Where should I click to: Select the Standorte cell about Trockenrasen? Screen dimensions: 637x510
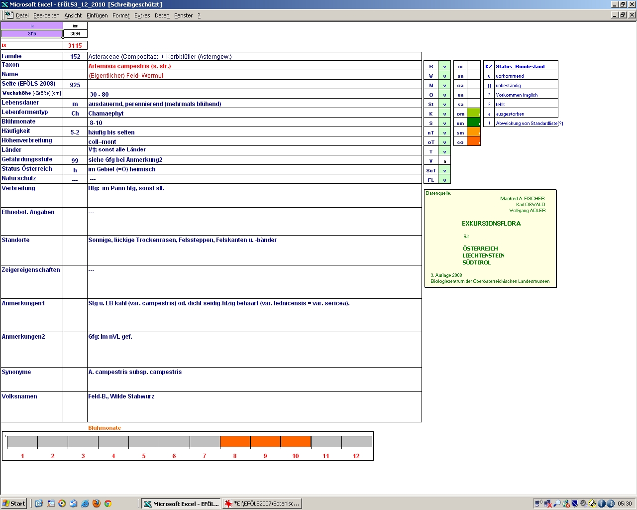point(254,250)
